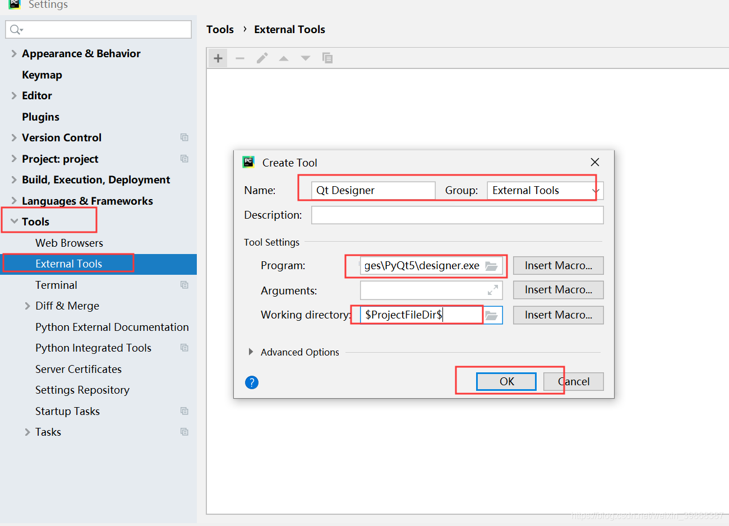Click the Terminal row project-level icon
Viewport: 729px width, 526px height.
click(184, 285)
